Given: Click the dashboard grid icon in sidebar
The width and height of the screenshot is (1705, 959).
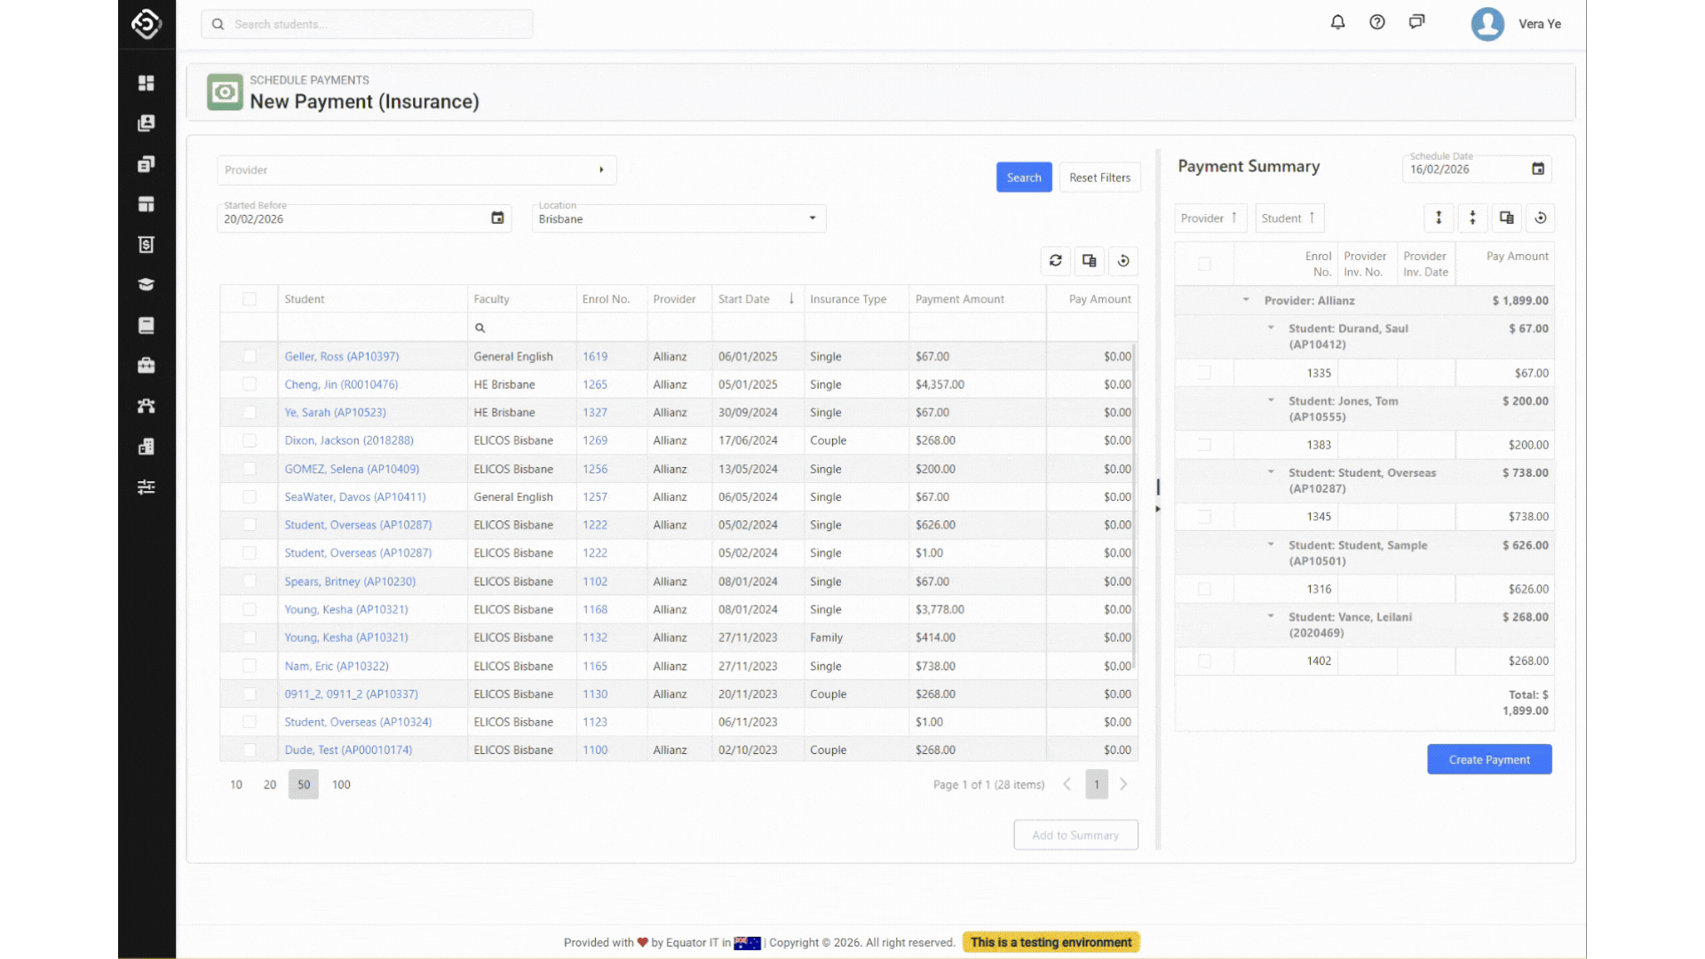Looking at the screenshot, I should 147,83.
